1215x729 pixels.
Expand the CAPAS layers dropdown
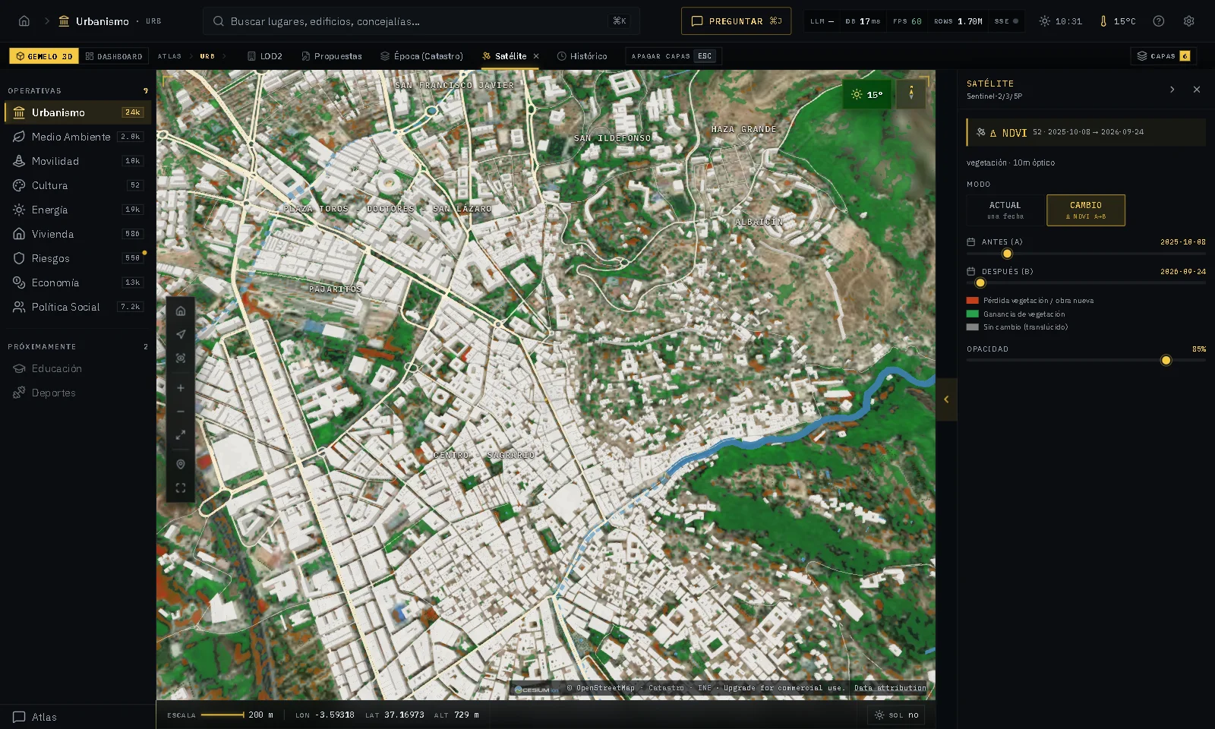click(1163, 56)
